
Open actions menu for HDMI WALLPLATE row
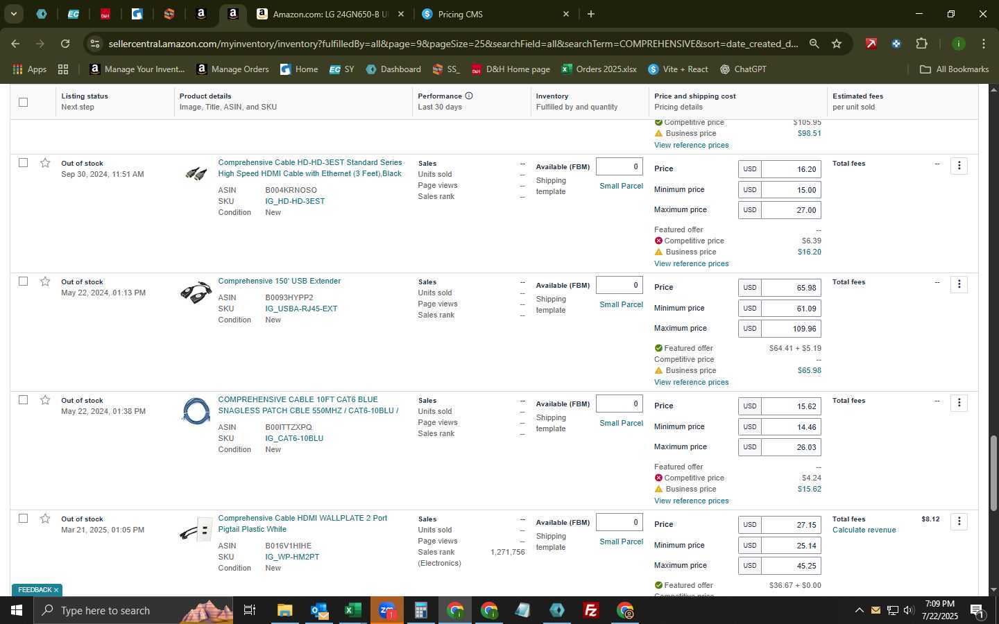pyautogui.click(x=959, y=521)
